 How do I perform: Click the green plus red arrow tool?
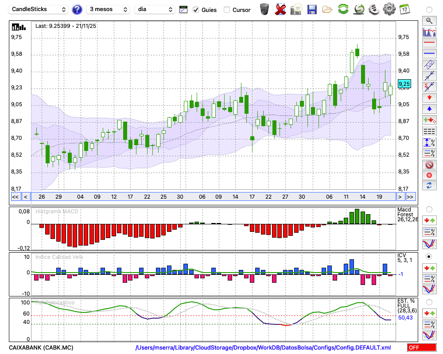tap(429, 120)
